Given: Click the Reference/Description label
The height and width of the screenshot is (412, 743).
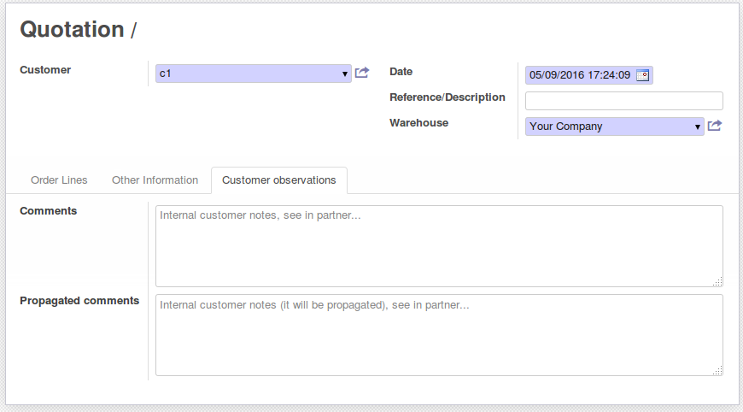Looking at the screenshot, I should [x=448, y=97].
